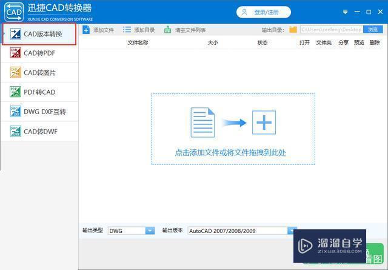Click 点击添加文件或将文件拖拽到此处 link
The image size is (388, 270).
[230, 152]
